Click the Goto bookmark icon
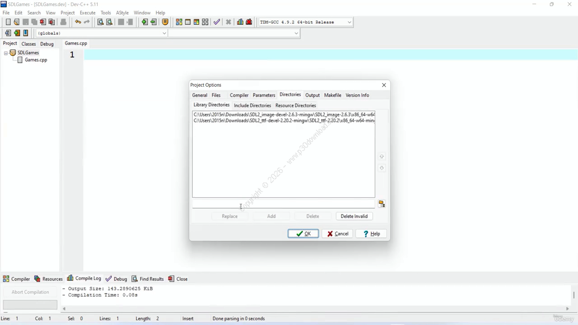The image size is (578, 325). coord(26,33)
